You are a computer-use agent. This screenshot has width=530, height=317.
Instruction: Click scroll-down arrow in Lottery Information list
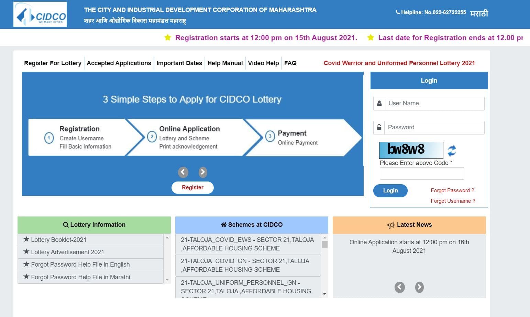(x=167, y=280)
